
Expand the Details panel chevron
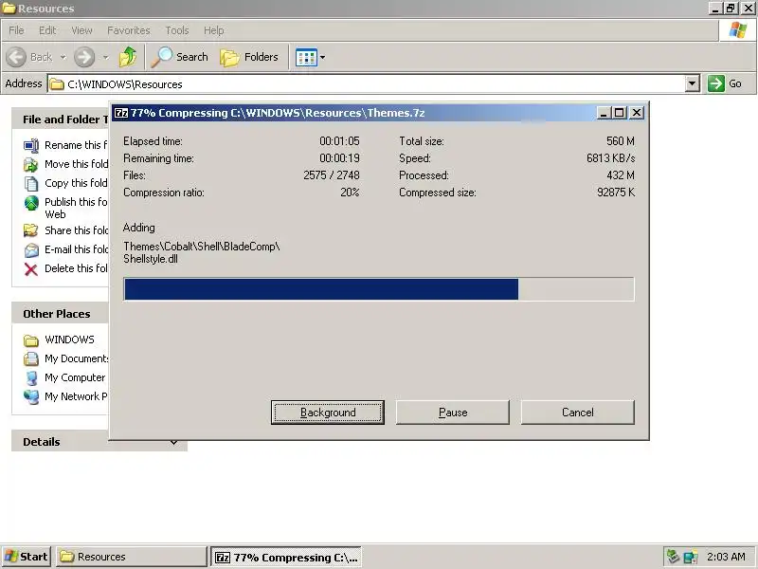point(173,442)
